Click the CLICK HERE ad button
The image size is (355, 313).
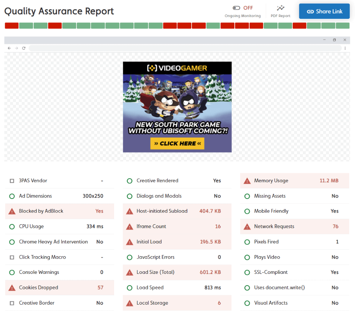[x=177, y=143]
